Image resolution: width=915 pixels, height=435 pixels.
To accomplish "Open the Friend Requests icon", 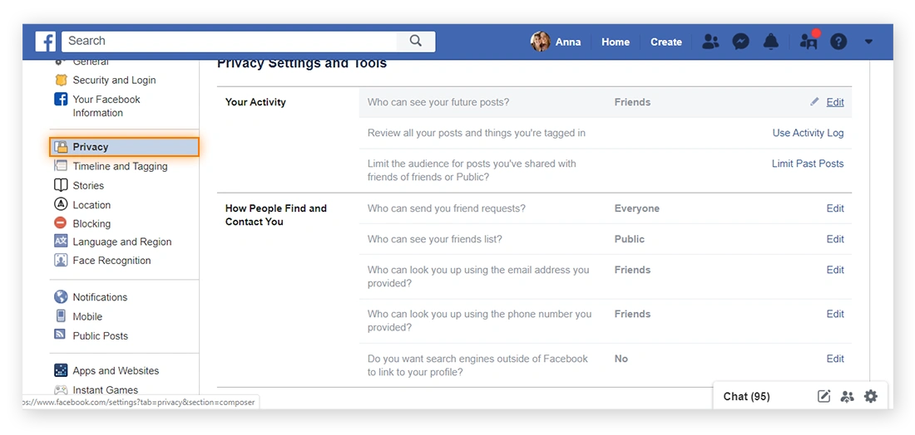I will coord(710,42).
